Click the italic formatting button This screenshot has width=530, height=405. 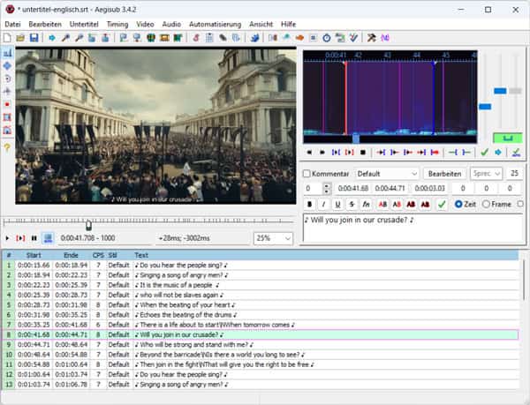323,204
